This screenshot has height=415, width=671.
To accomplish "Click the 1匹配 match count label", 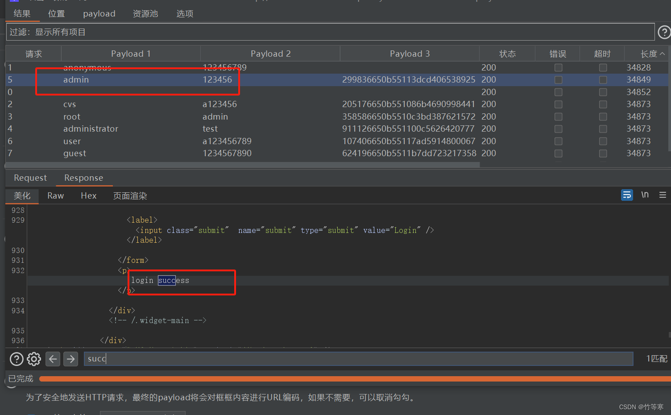I will click(x=657, y=359).
